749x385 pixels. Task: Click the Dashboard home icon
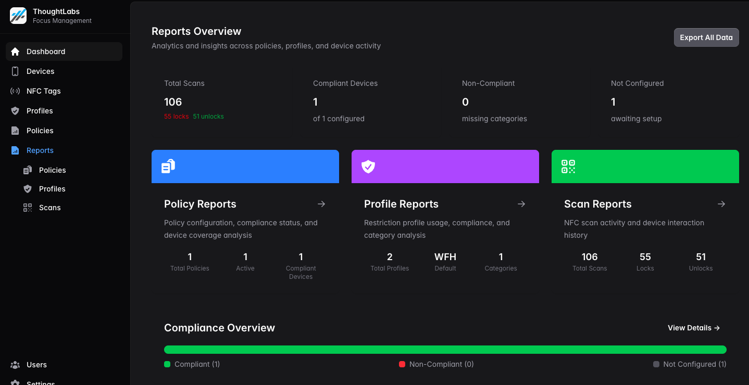click(x=15, y=52)
